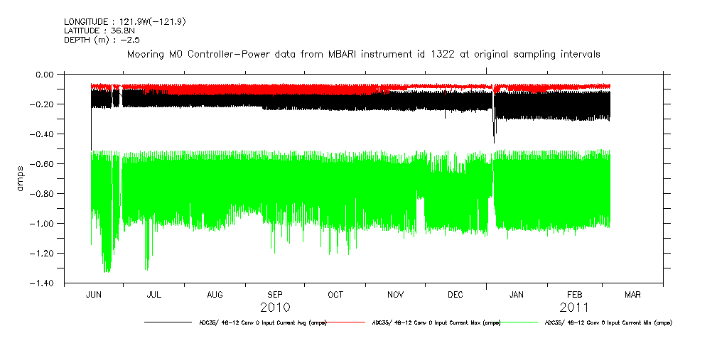Click the DEC month label on x-axis
The height and width of the screenshot is (358, 717).
pyautogui.click(x=455, y=295)
